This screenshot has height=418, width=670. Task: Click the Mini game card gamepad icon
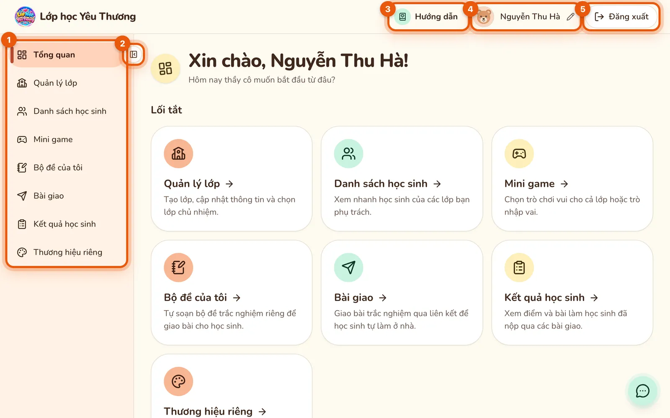coord(519,153)
